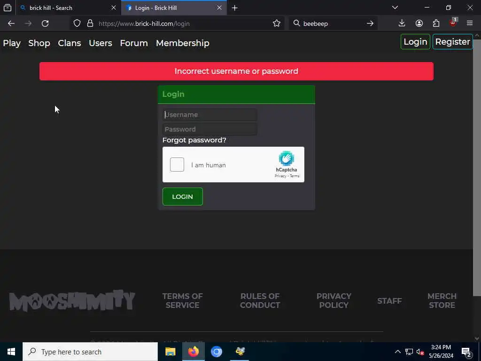Click the muted volume tray icon
This screenshot has width=481, height=361.
tap(420, 352)
